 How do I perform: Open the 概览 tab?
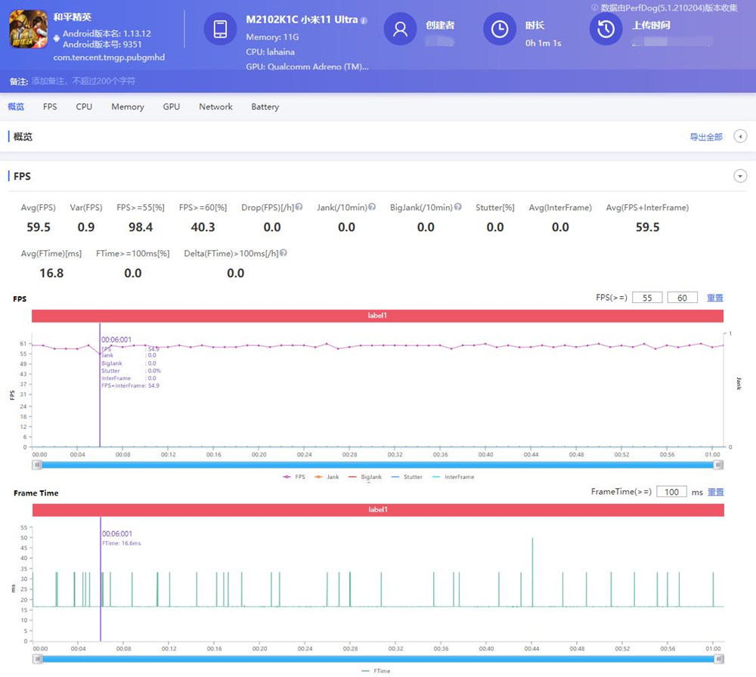click(16, 107)
